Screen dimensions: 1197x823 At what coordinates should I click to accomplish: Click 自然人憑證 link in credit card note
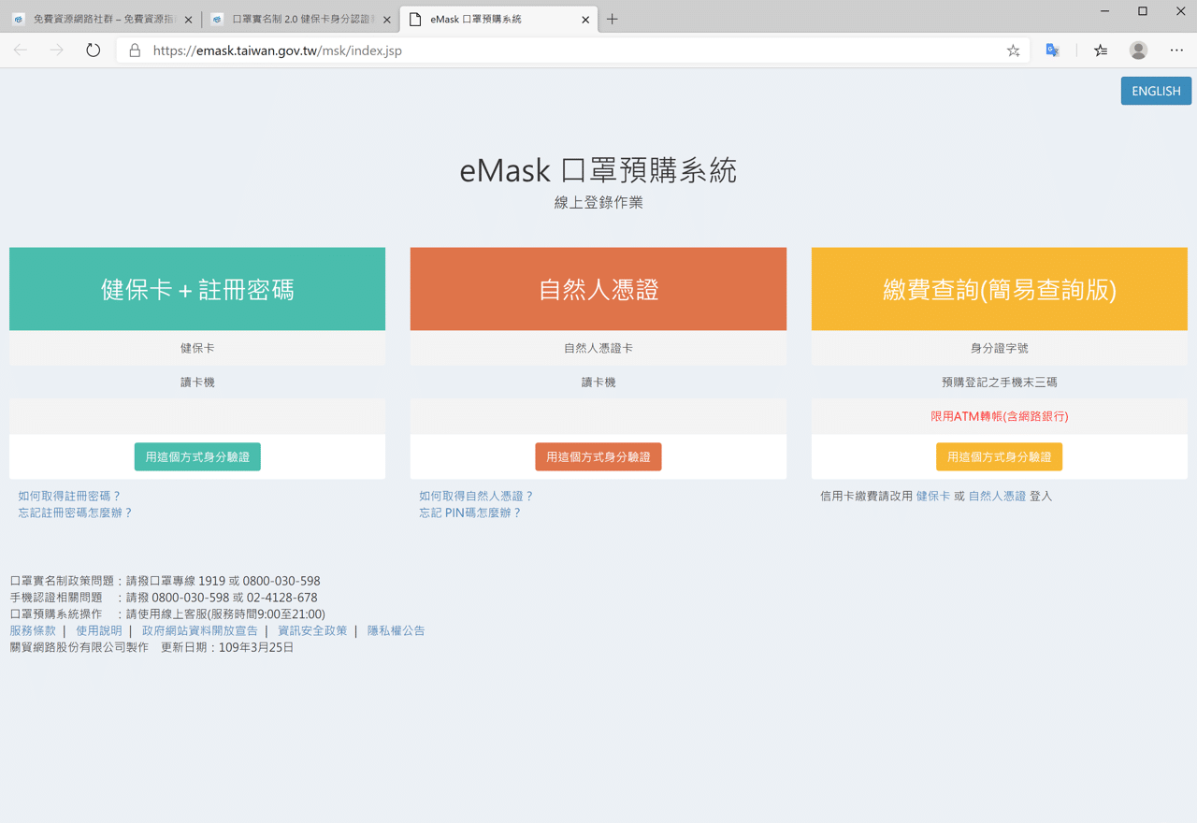pos(997,496)
